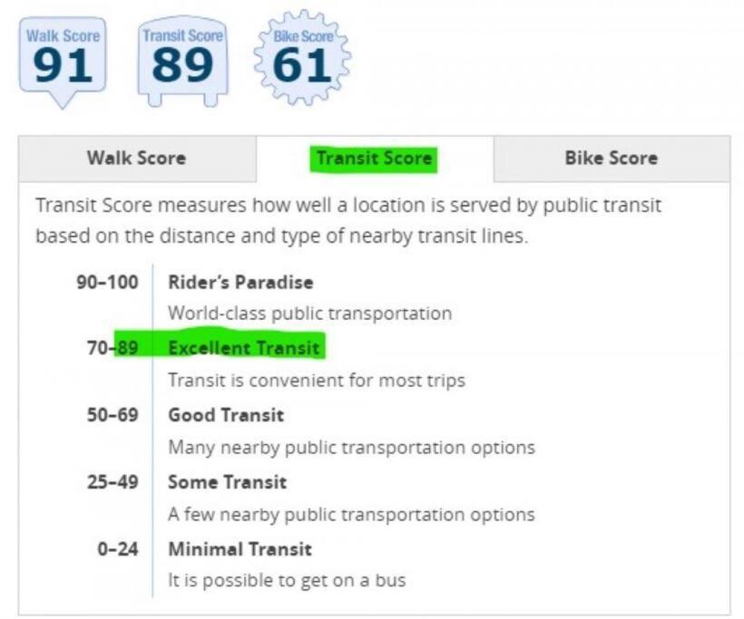Screen dimensions: 744x619
Task: Click the Walk Score 91 badge
Action: (63, 63)
